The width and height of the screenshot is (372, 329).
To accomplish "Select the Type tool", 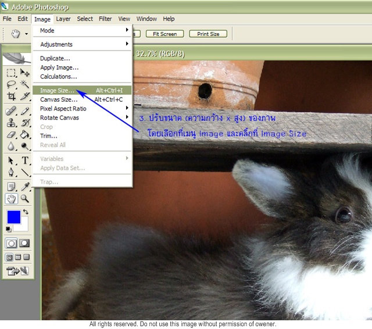I will [x=24, y=160].
